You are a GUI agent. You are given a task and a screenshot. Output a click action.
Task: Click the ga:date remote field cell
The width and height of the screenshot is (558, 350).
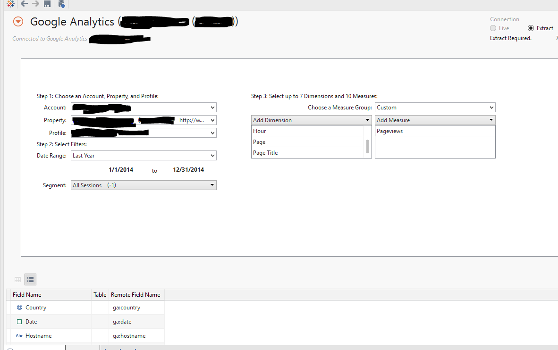pyautogui.click(x=136, y=322)
